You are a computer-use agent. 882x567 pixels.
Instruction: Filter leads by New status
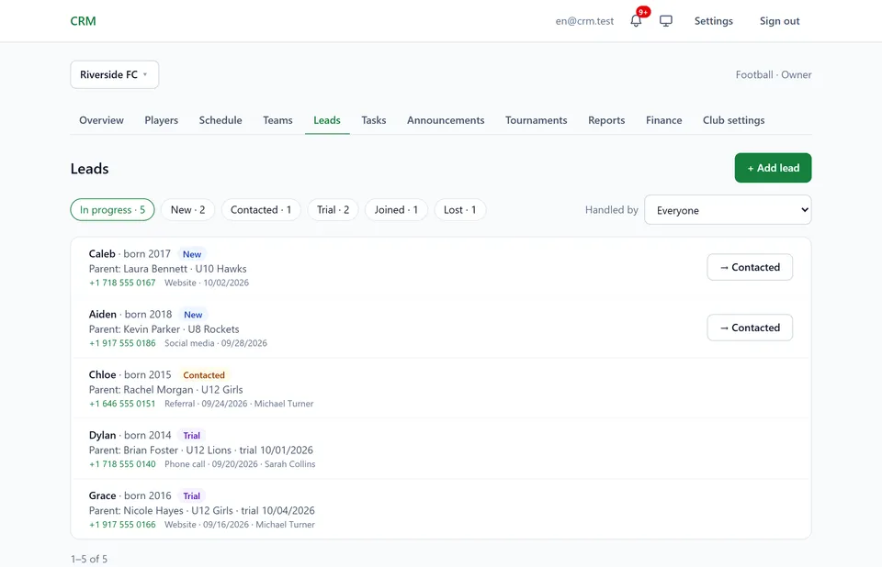click(187, 209)
